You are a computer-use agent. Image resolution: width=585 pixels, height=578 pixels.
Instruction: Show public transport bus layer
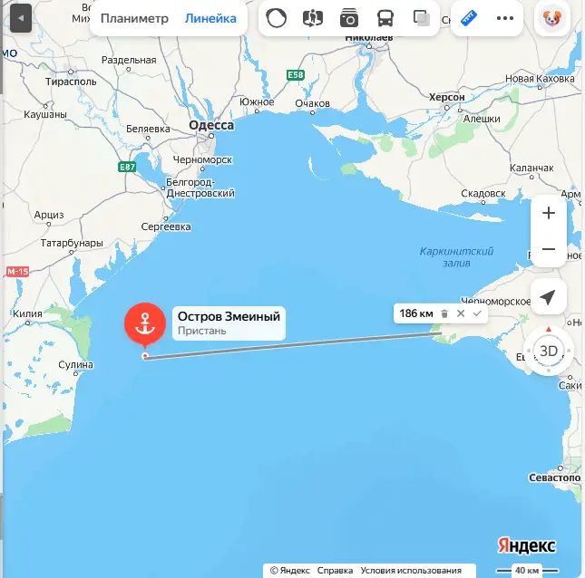[x=385, y=18]
